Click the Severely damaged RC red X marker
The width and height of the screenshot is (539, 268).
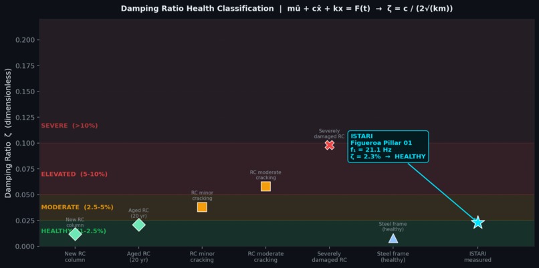point(329,145)
